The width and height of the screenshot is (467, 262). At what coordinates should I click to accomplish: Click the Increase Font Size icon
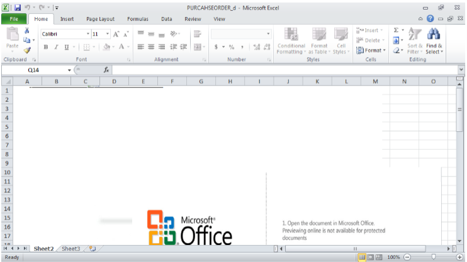pos(116,34)
